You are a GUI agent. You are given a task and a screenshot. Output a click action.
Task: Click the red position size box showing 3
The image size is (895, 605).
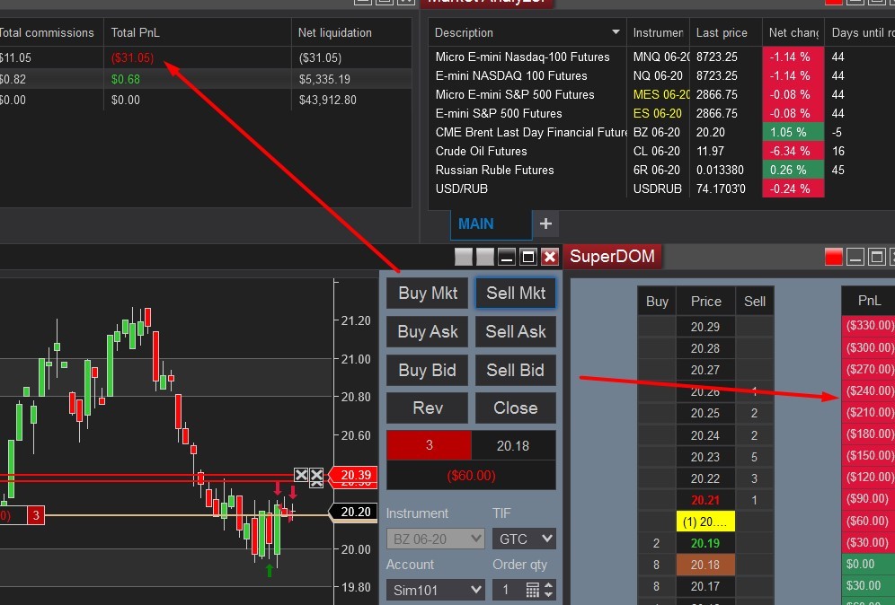pyautogui.click(x=430, y=445)
